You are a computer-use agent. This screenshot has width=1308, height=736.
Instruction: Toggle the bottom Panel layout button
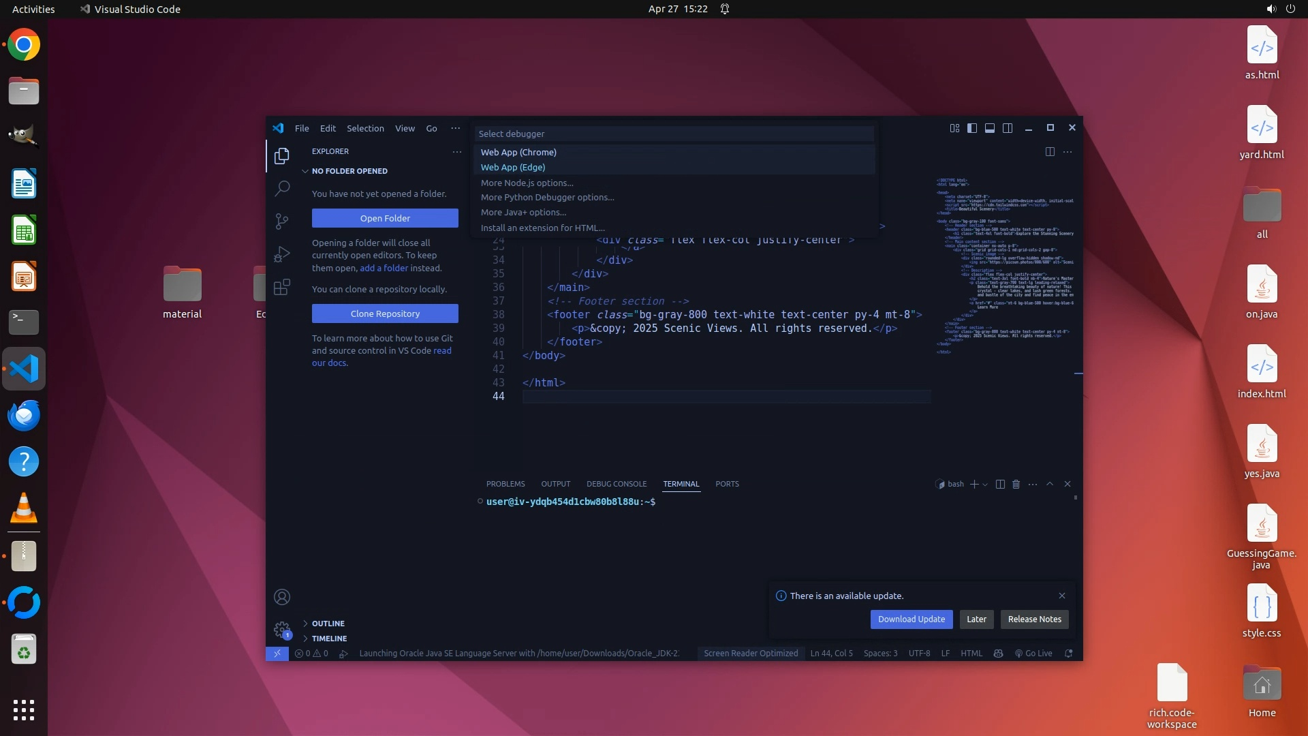[x=990, y=128]
